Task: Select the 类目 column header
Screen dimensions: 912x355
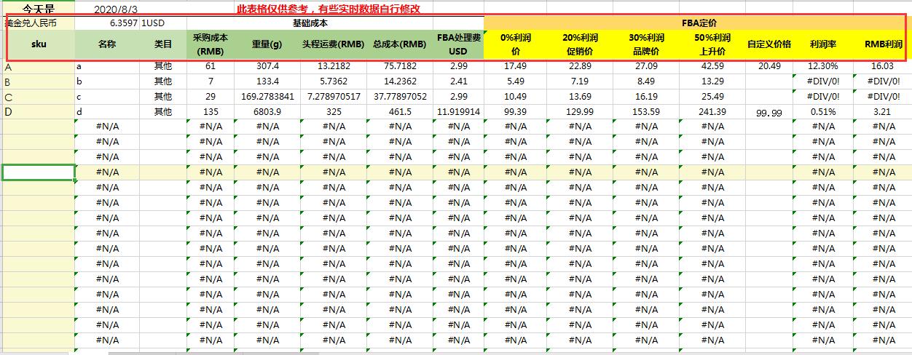Action: [x=163, y=44]
